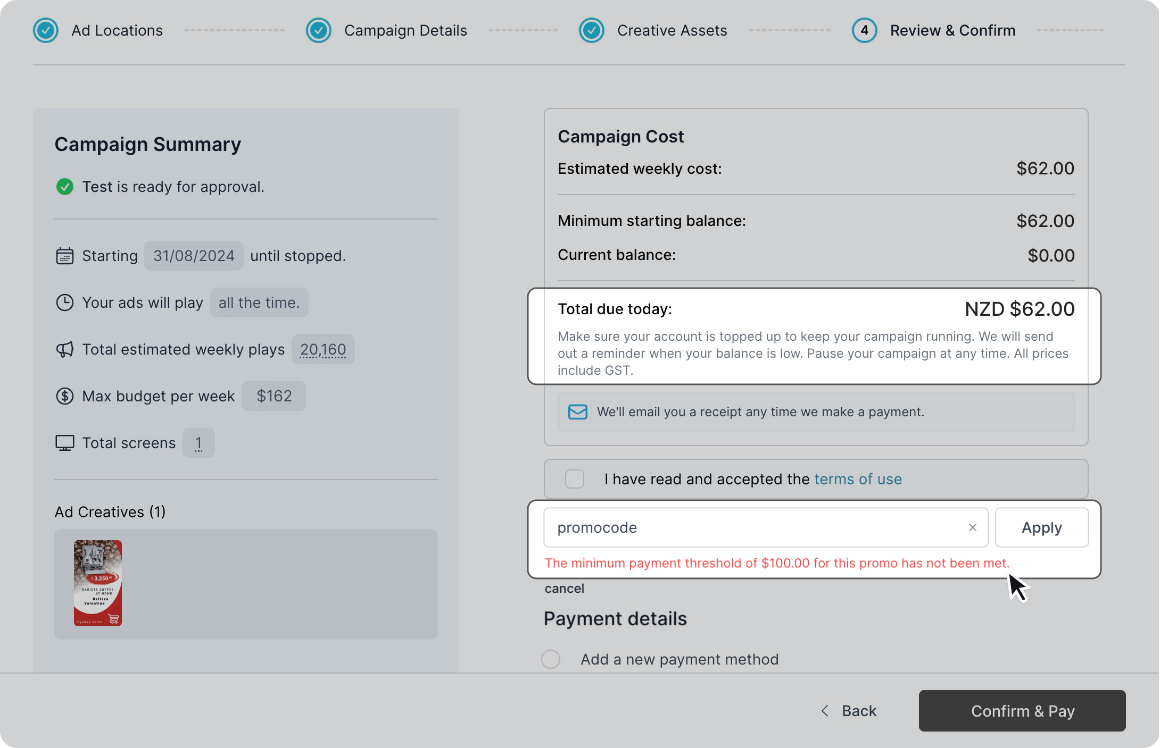Check the terms of use acceptance box
The height and width of the screenshot is (748, 1160).
[574, 479]
